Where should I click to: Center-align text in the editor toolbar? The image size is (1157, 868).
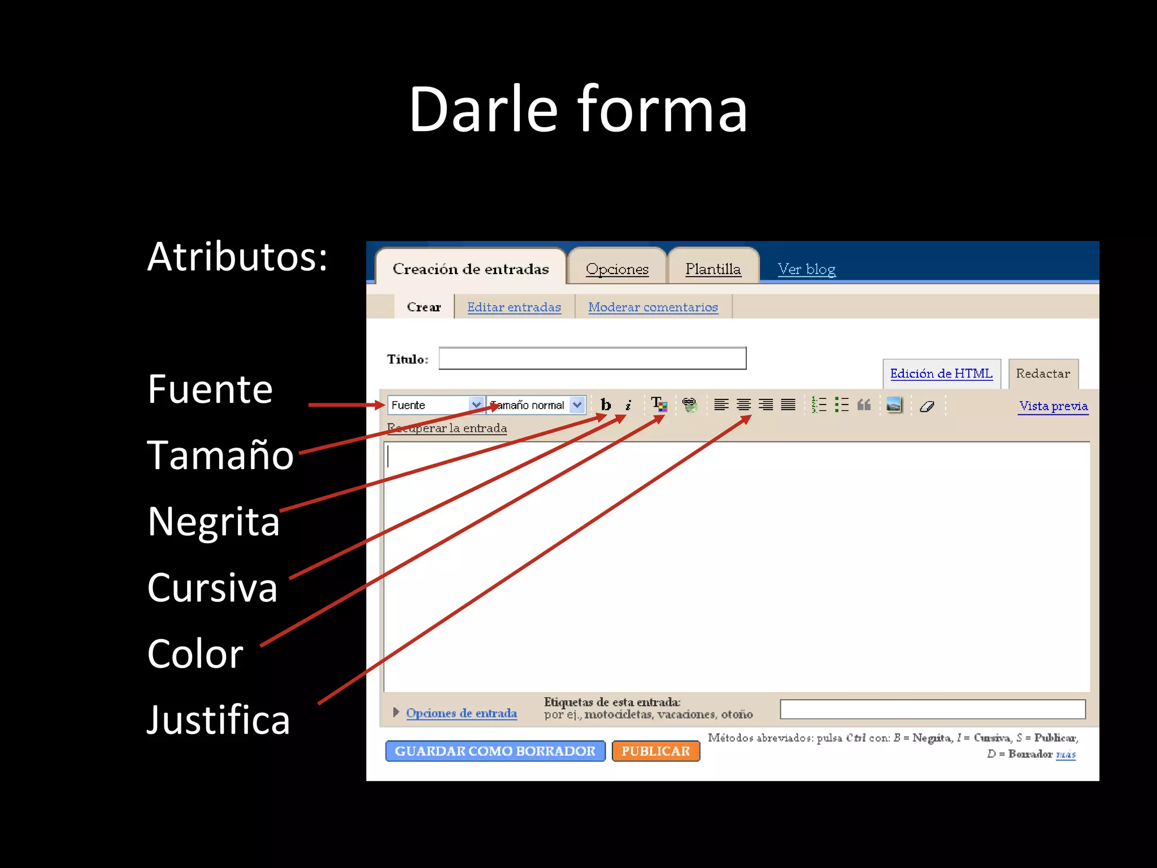tap(743, 405)
